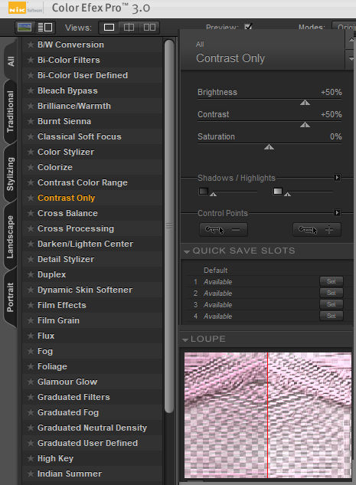Select the Default quick save slot
Viewport: 356px width, 485px height.
pos(215,270)
